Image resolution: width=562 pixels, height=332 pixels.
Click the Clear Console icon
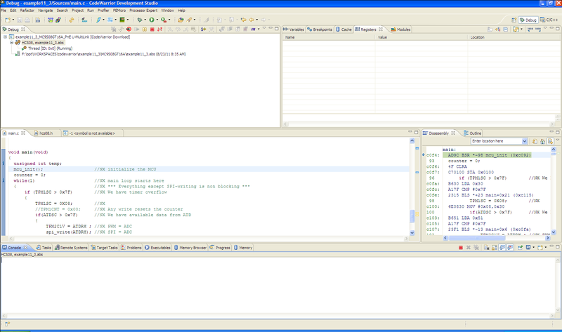[x=487, y=248]
